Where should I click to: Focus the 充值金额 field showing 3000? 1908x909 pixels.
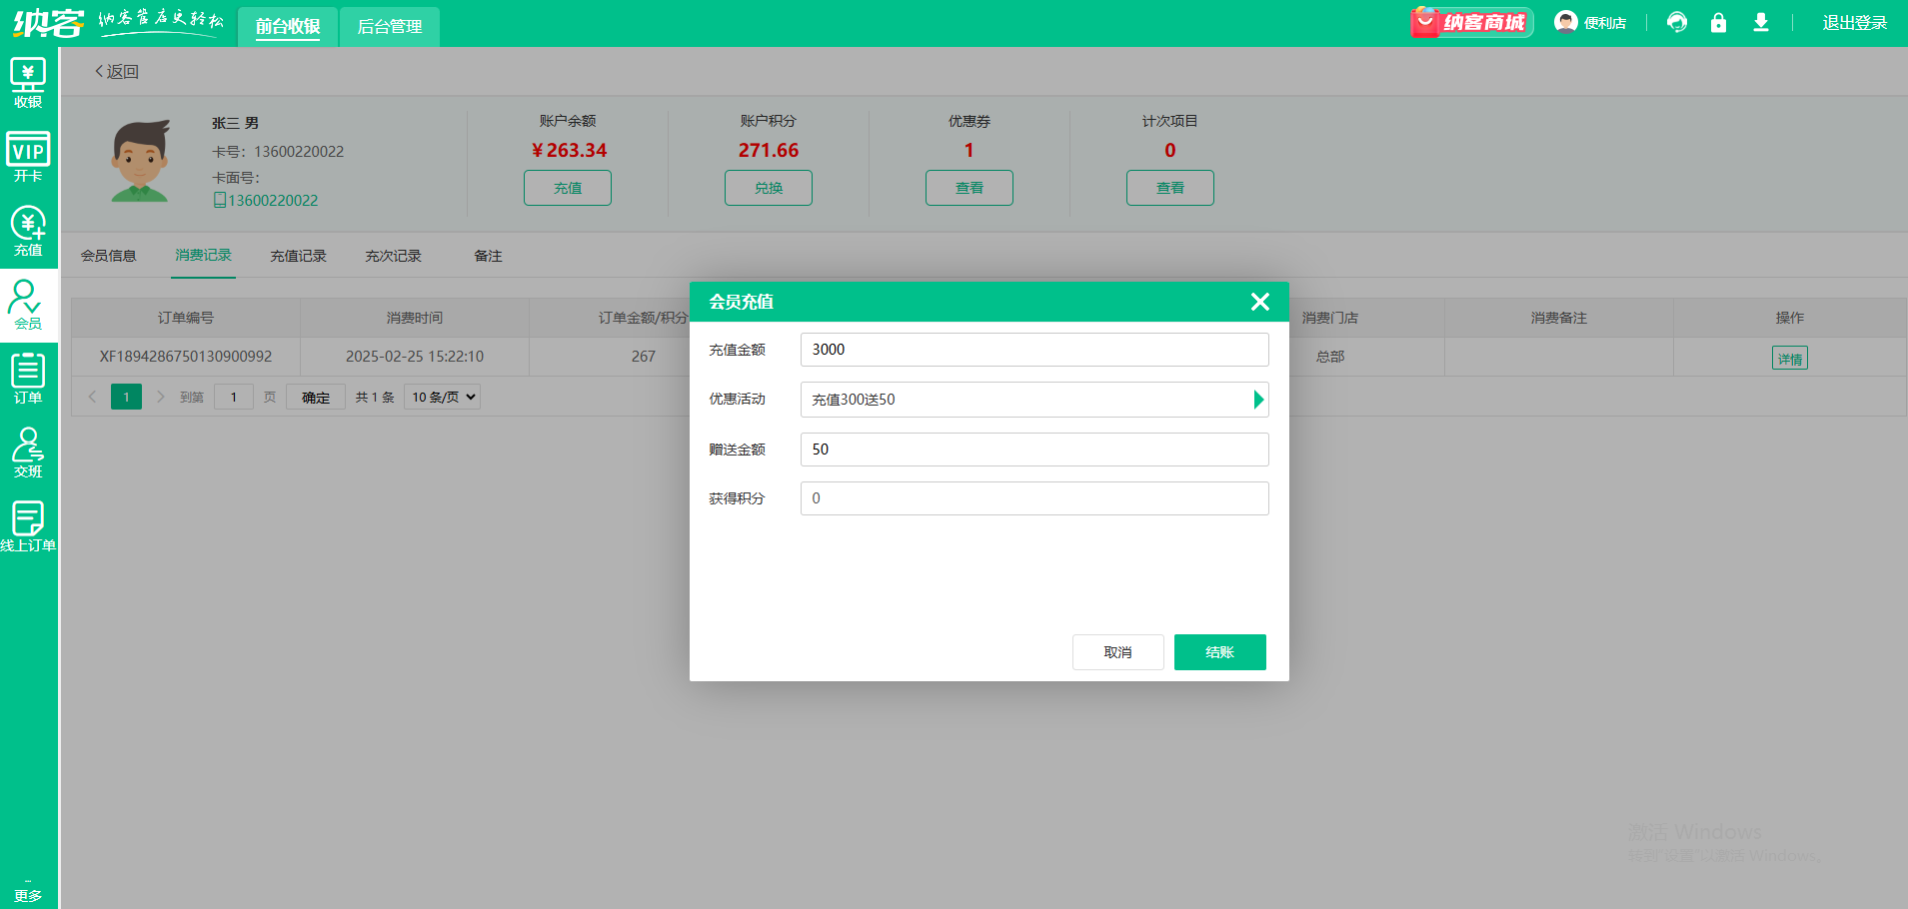point(1034,350)
